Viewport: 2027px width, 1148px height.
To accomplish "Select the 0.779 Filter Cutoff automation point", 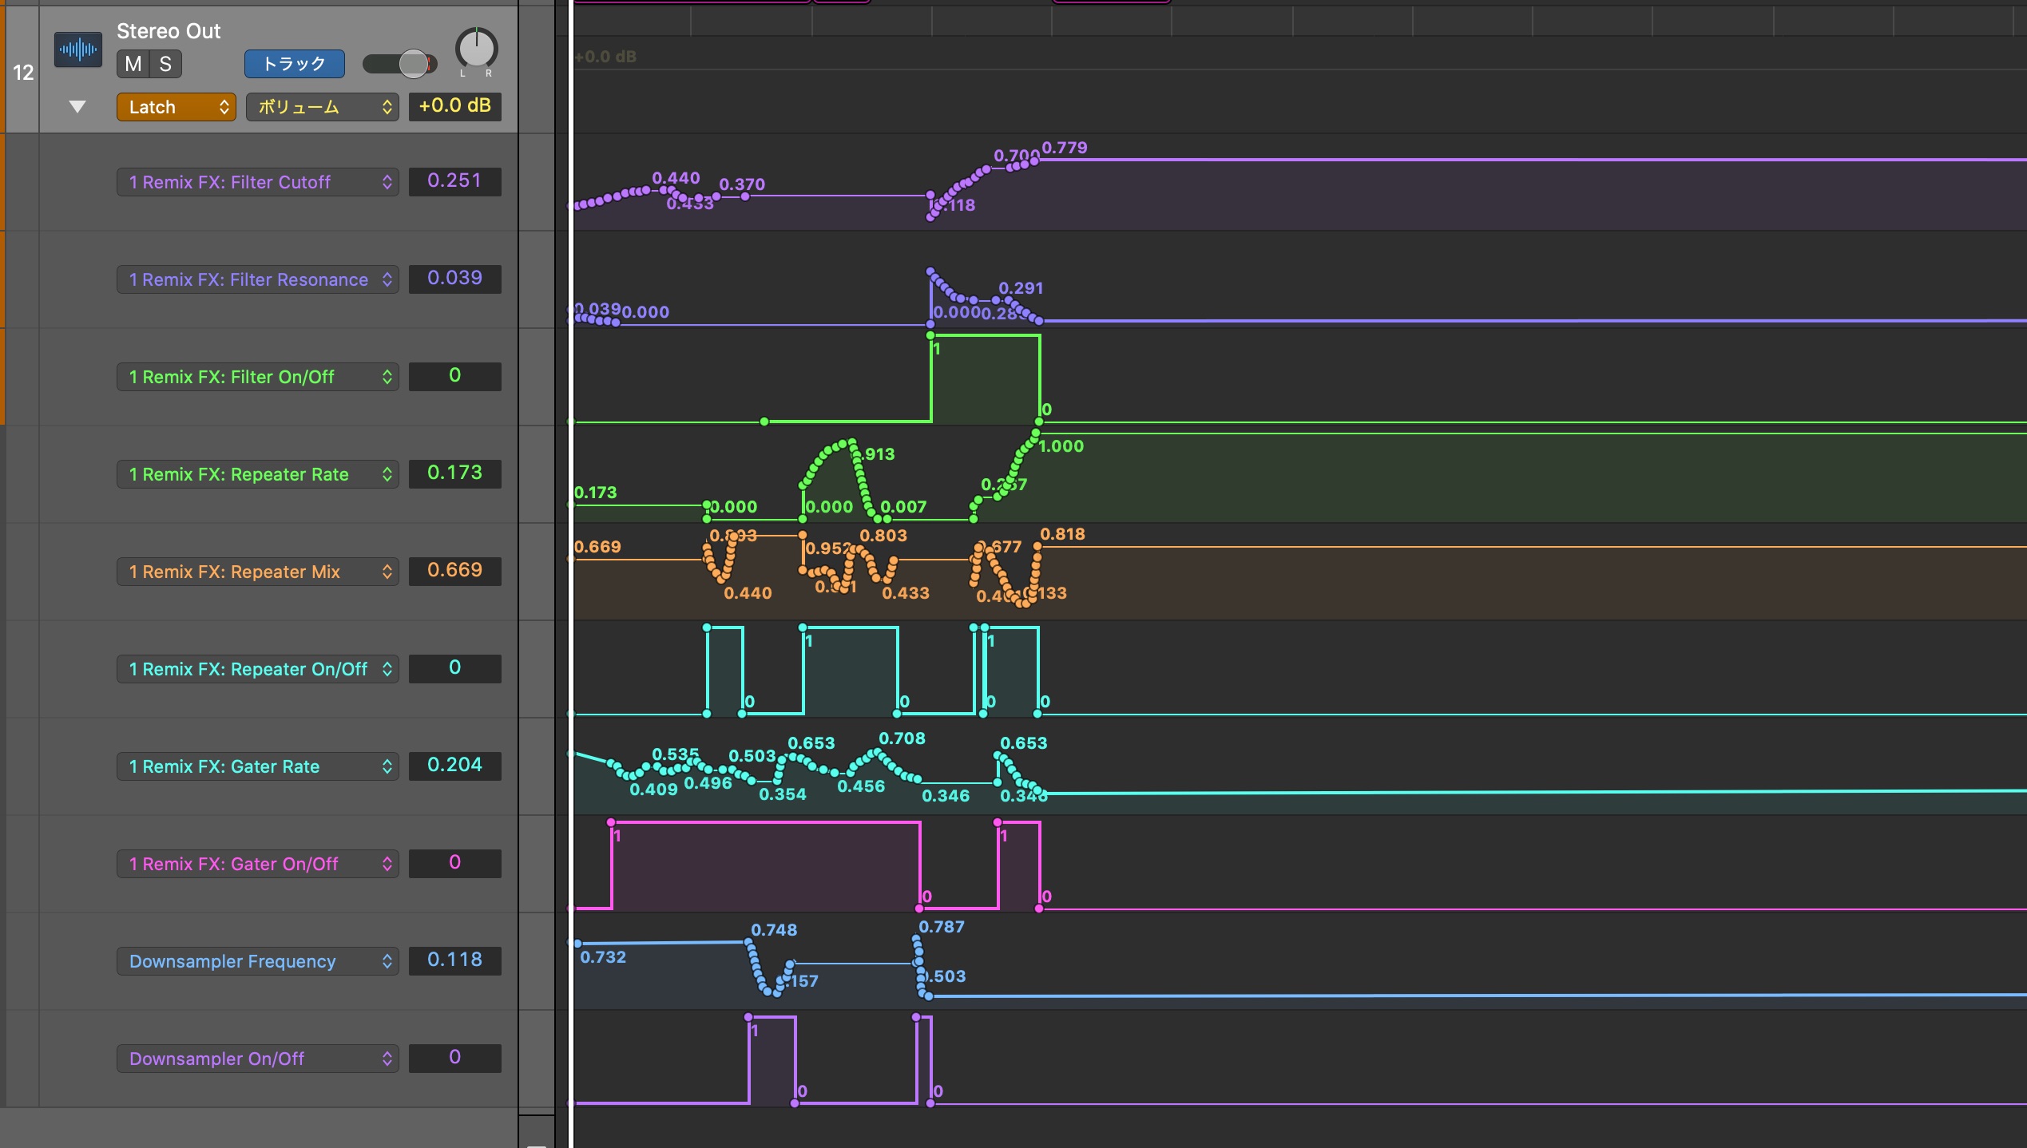I will click(x=1036, y=160).
